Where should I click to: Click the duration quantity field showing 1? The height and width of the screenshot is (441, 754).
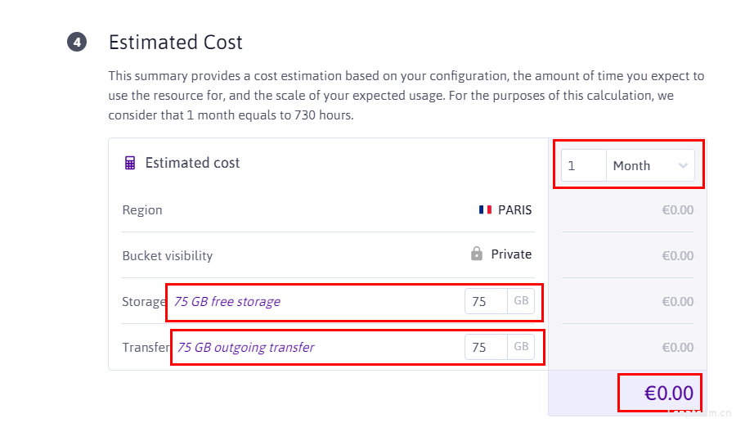pos(584,165)
